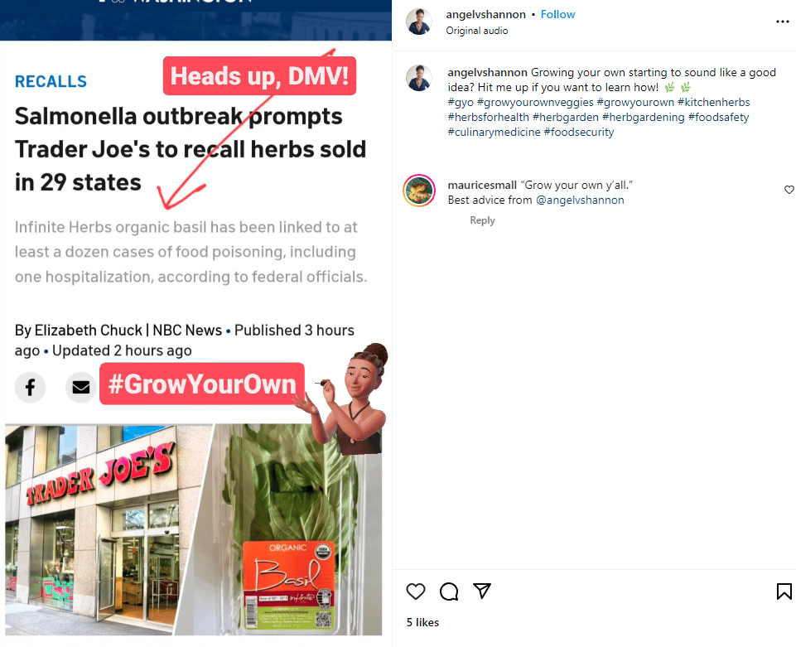Save post with the bookmark icon
Screen dimensions: 796x647
(x=784, y=591)
